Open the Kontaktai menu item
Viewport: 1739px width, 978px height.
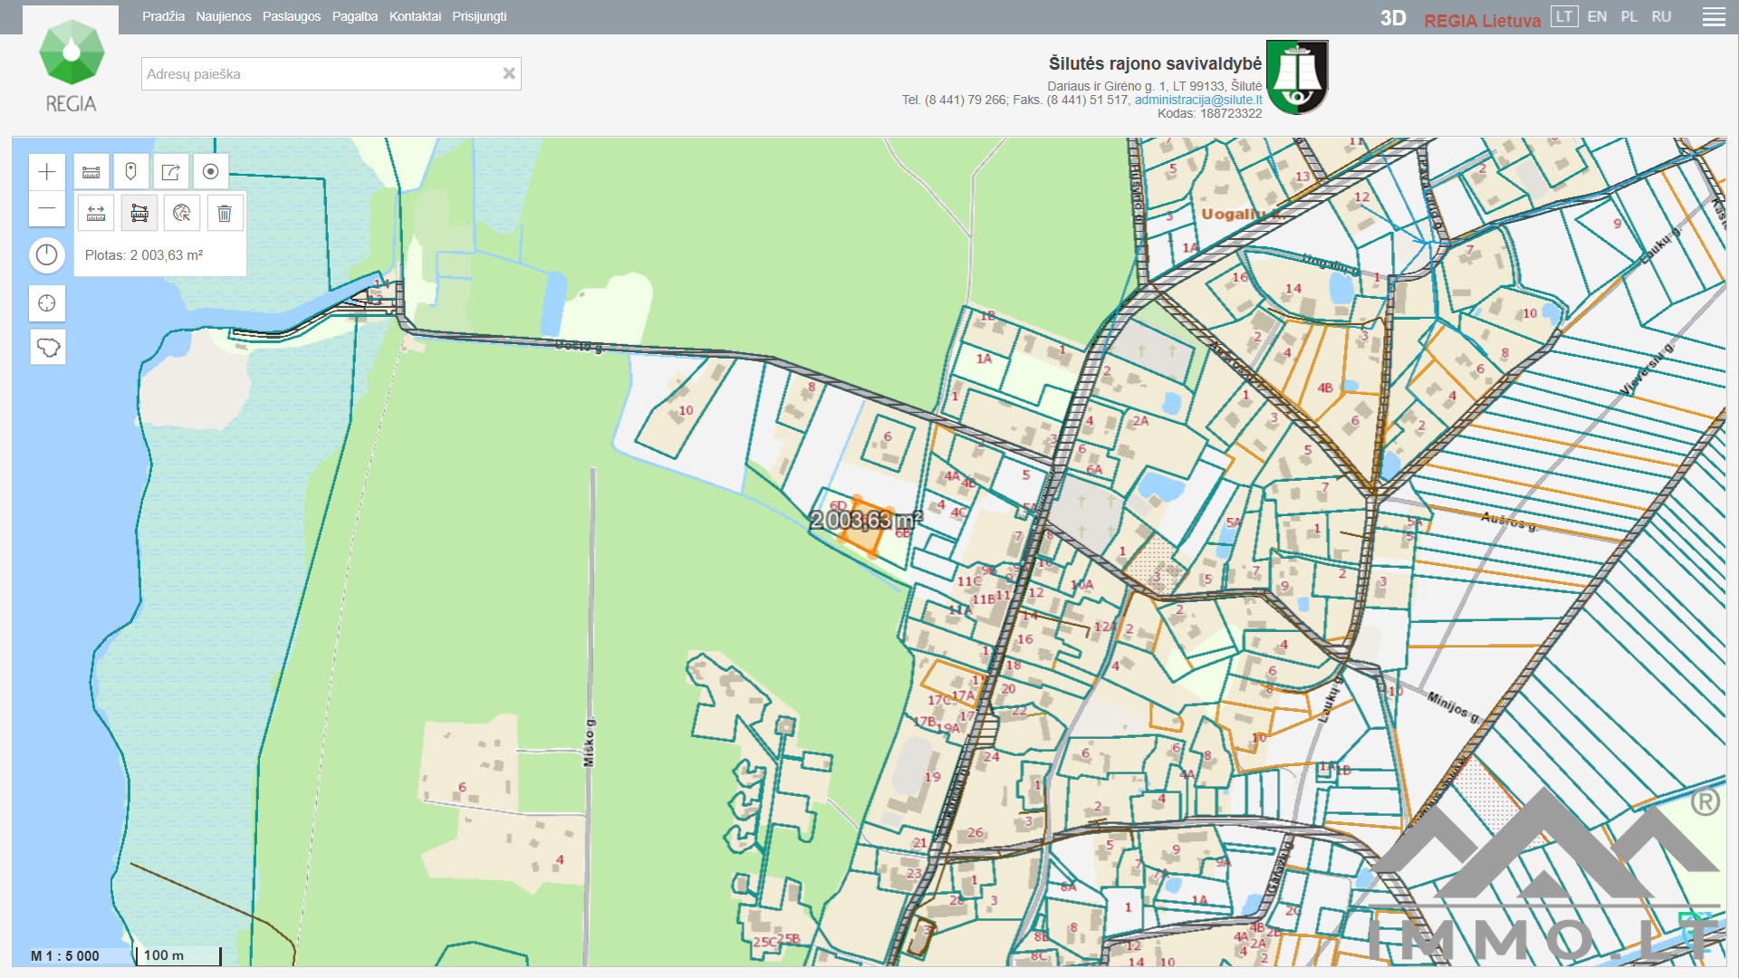415,16
